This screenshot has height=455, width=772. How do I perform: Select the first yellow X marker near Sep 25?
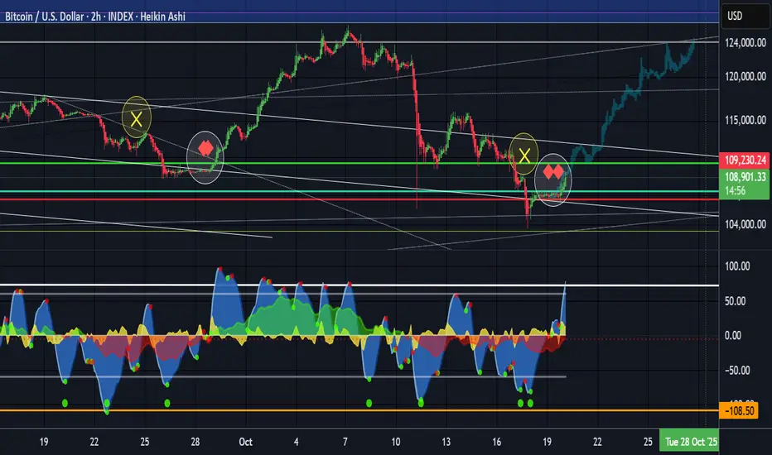[137, 117]
